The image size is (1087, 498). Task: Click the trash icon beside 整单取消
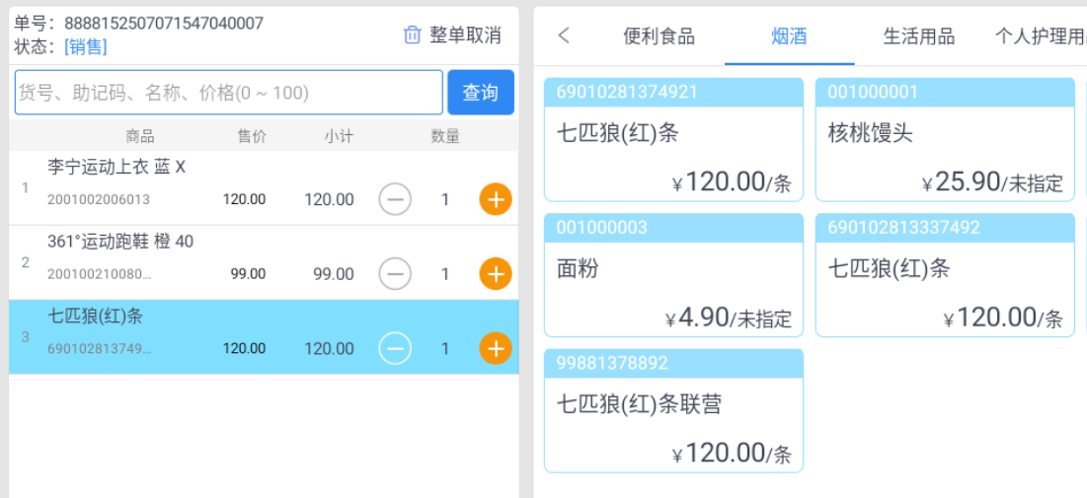(413, 35)
